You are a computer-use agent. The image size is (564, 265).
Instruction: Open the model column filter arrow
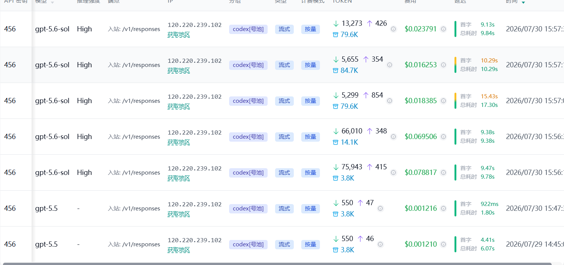52,2
